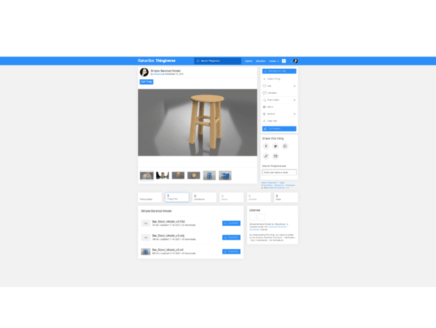The width and height of the screenshot is (436, 328).
Task: Select the third barstool thumbnail
Action: point(178,175)
